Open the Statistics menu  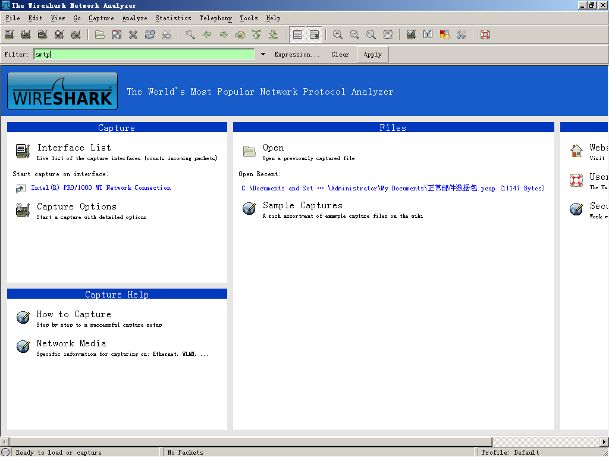[x=173, y=18]
